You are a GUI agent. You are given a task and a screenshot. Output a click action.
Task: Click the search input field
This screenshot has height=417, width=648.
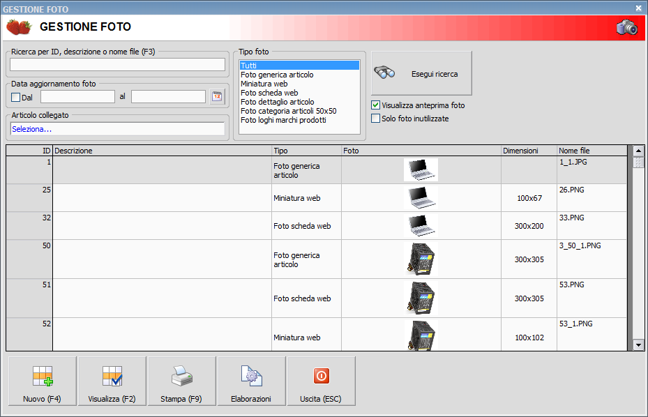click(116, 65)
